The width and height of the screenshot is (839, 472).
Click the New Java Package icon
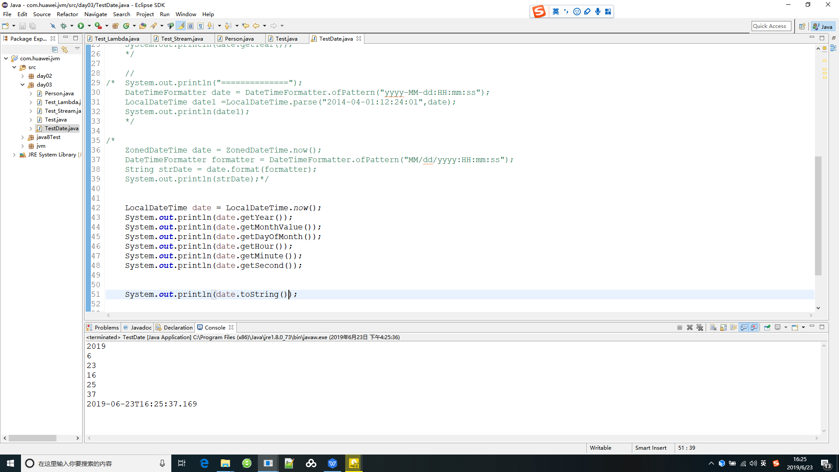pyautogui.click(x=115, y=26)
